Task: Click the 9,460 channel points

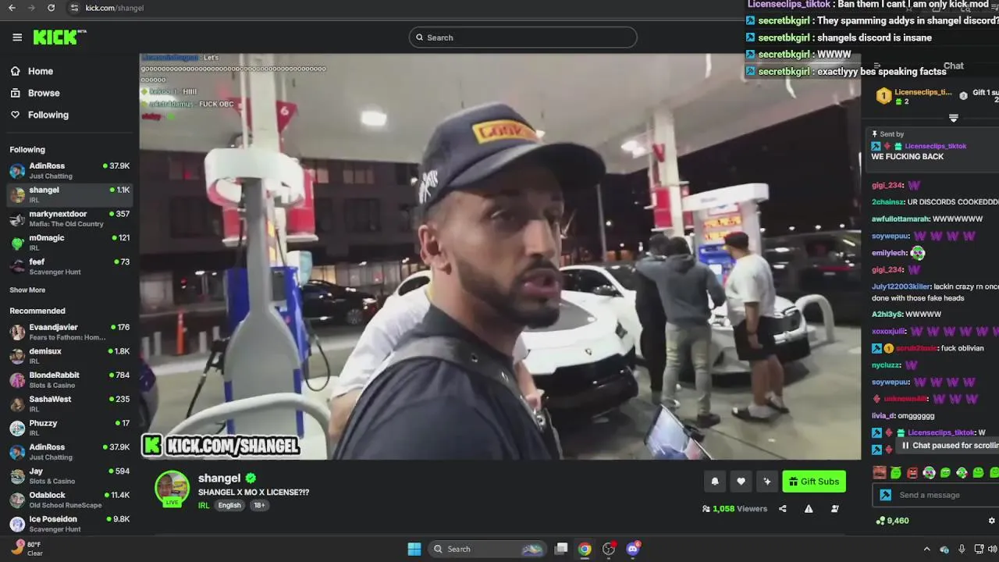Action: tap(892, 521)
